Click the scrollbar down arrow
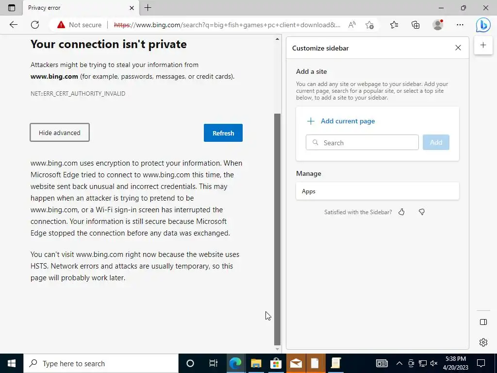 pyautogui.click(x=277, y=349)
